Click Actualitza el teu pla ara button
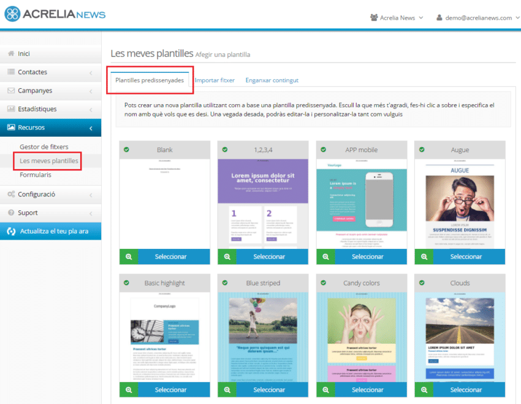This screenshot has width=521, height=404. 50,231
